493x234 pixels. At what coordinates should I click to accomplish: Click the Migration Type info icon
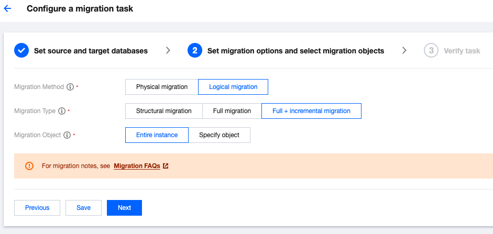coord(62,111)
